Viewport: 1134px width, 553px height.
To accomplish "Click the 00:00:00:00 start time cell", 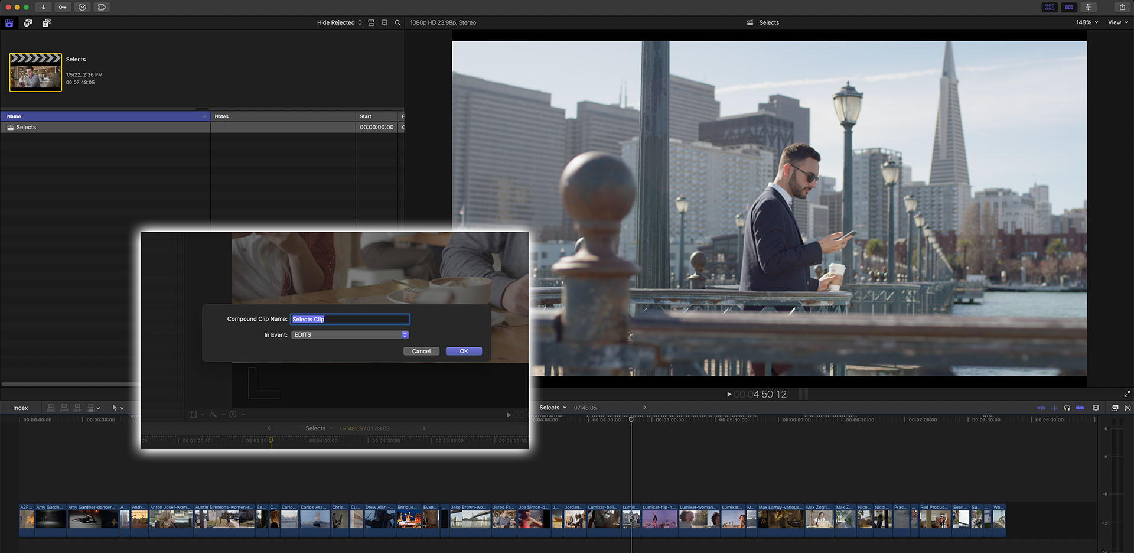I will click(x=377, y=127).
